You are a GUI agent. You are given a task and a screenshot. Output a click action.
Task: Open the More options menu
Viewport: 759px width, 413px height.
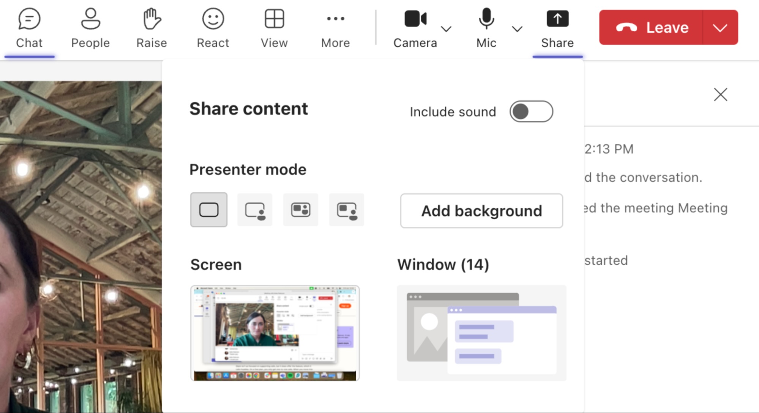coord(335,29)
